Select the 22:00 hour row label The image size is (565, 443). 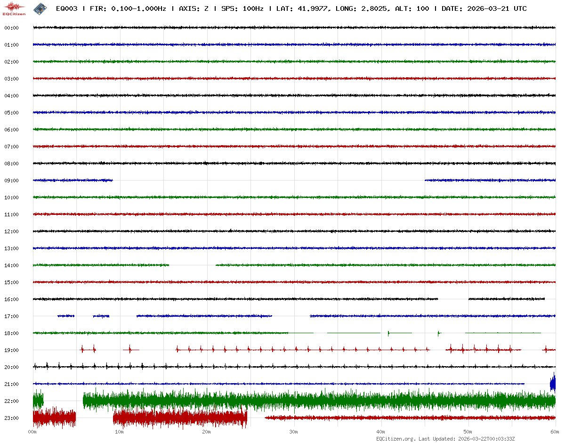tap(11, 401)
